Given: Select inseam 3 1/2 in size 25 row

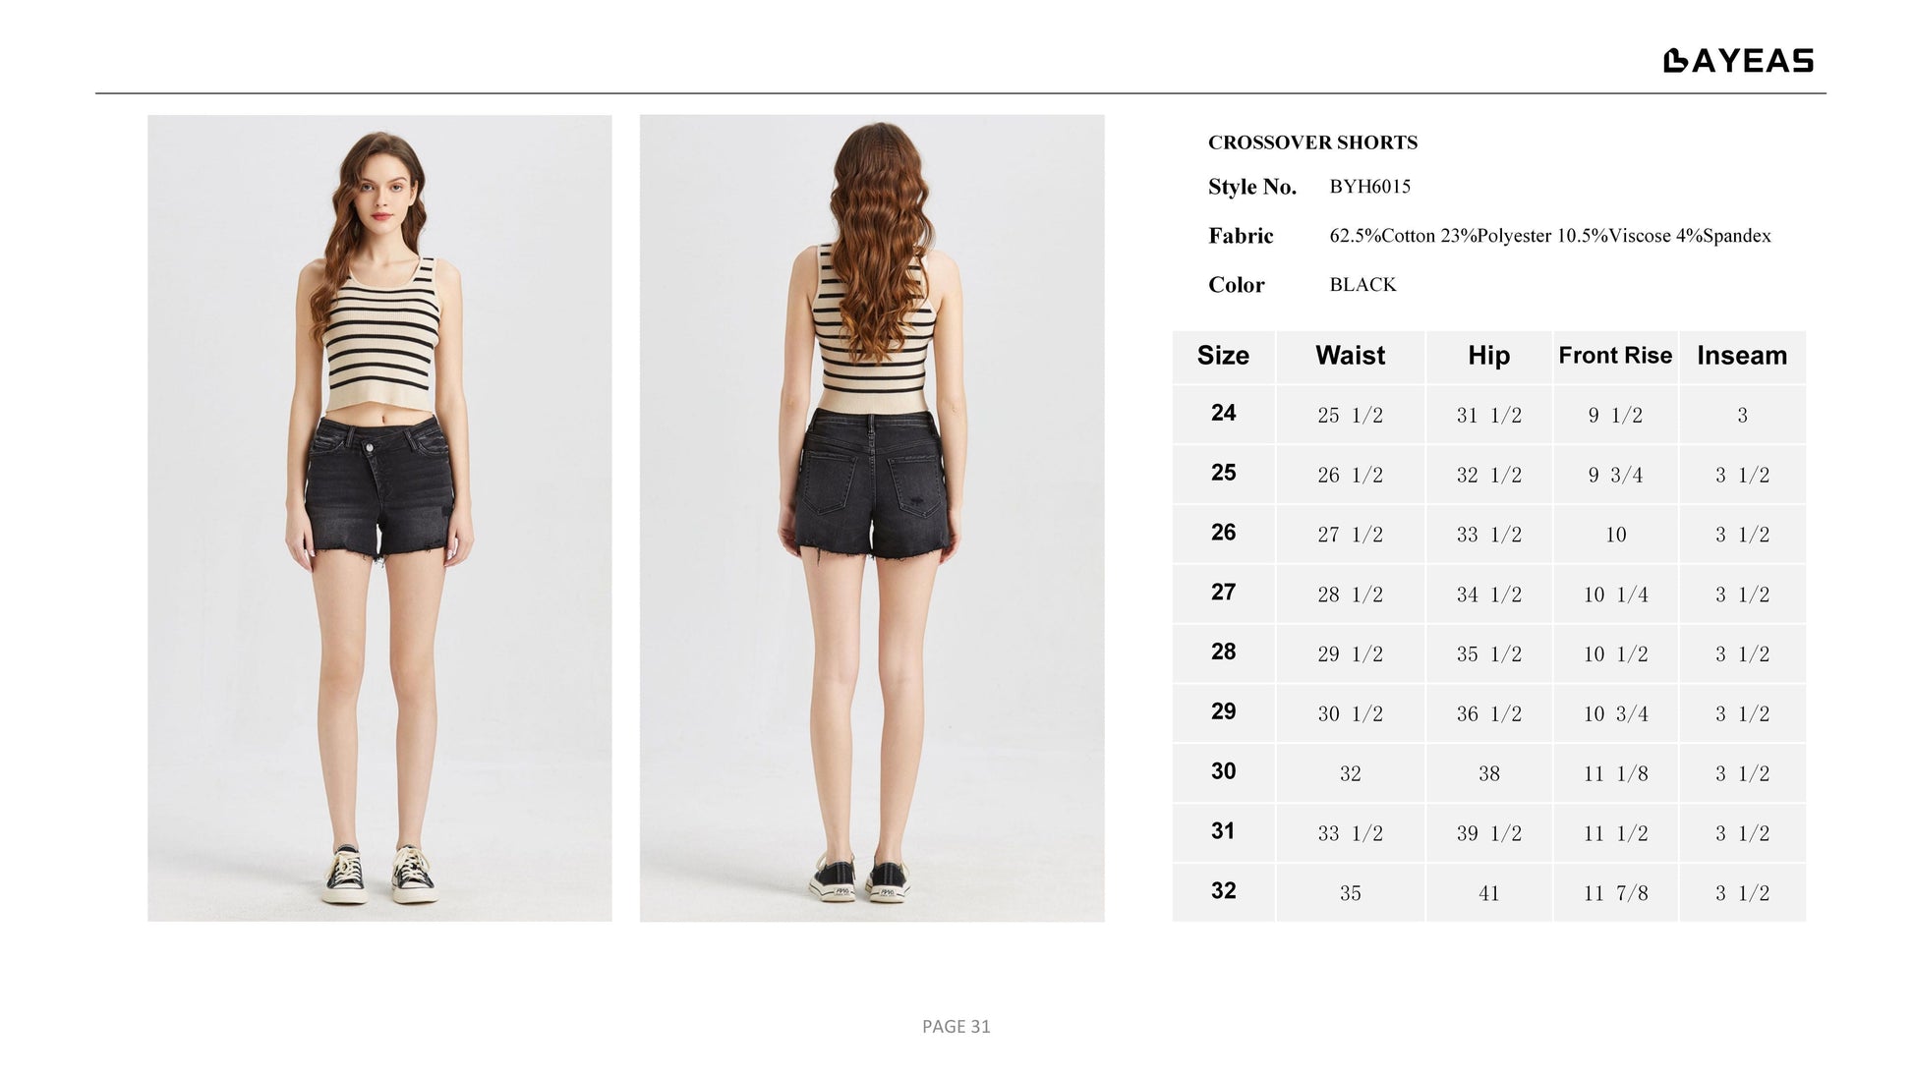Looking at the screenshot, I should (x=1742, y=476).
